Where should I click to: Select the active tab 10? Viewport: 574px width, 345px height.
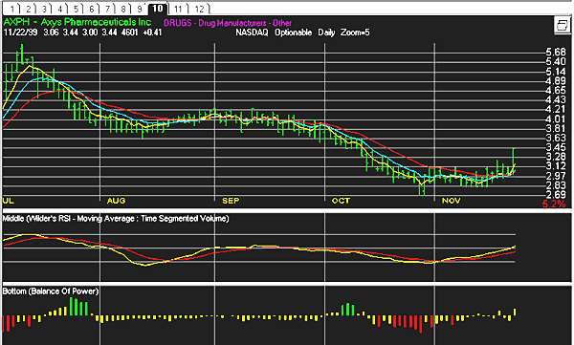(158, 9)
